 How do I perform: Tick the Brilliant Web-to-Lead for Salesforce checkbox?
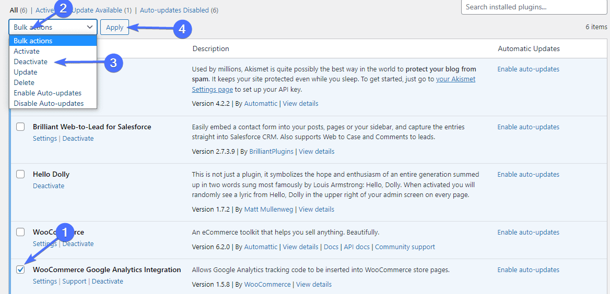coord(20,127)
